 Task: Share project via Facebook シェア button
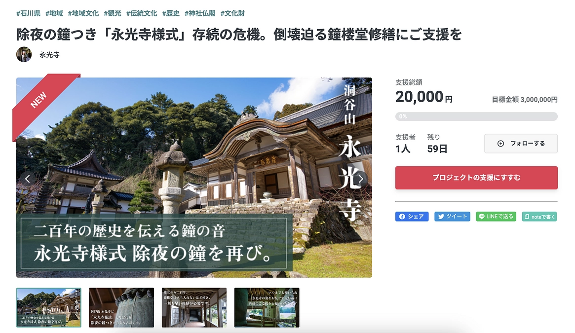pos(412,217)
